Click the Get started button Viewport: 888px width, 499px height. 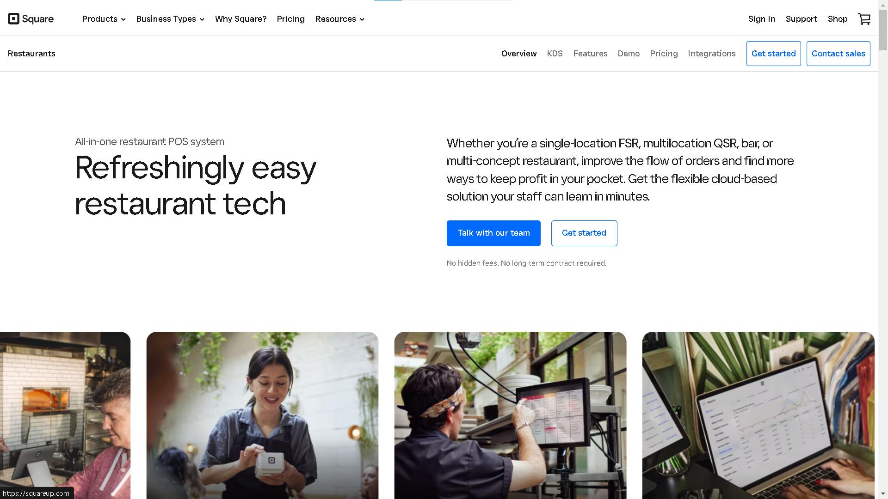tap(584, 233)
